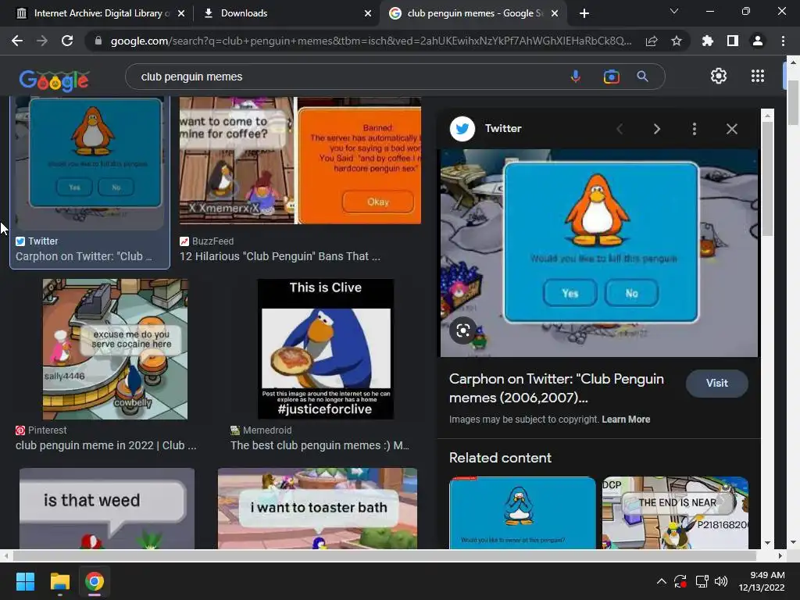Open the Pinterest cocaine meme thumbnail
This screenshot has height=600, width=800.
[116, 349]
